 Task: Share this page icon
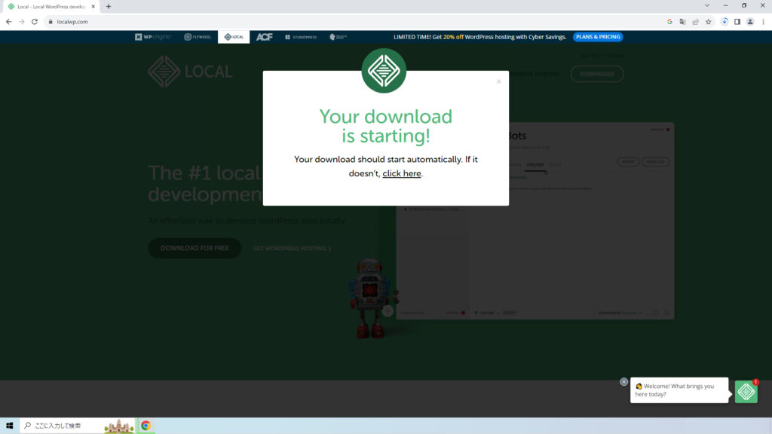click(695, 22)
